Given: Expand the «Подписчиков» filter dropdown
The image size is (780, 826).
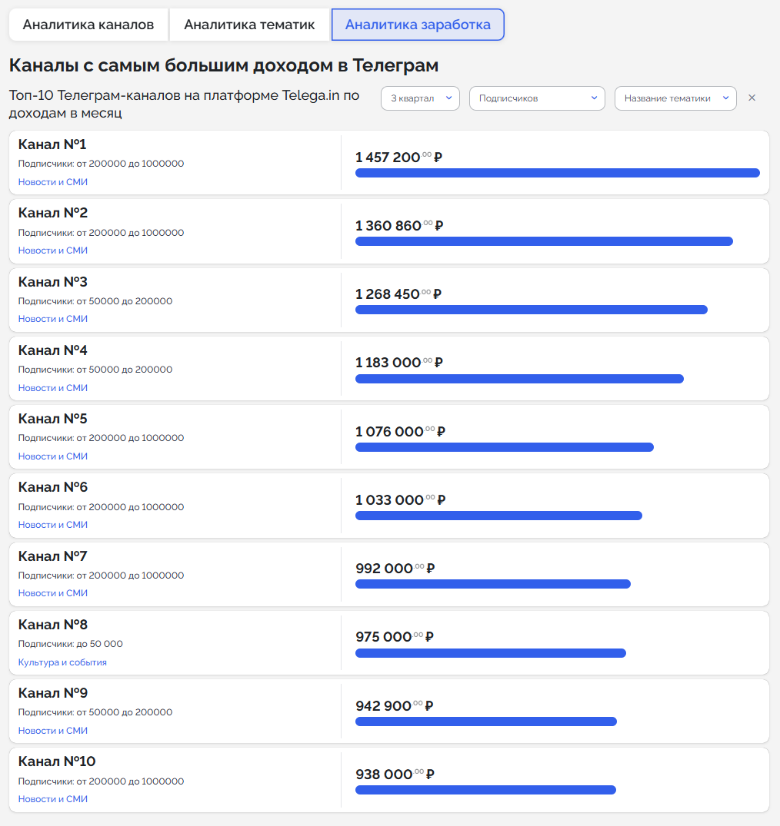Looking at the screenshot, I should (537, 98).
